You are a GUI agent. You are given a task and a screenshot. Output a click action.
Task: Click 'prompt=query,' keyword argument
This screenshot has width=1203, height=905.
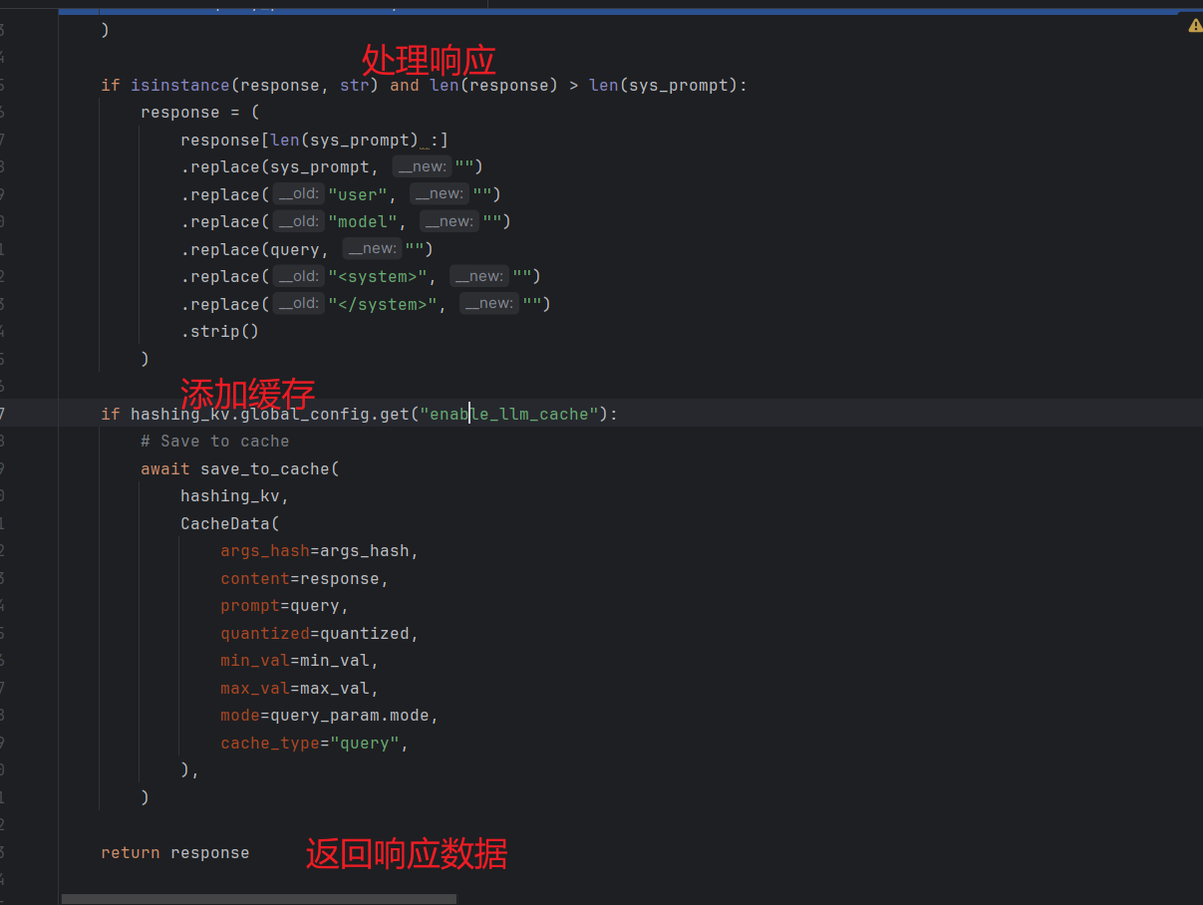pos(285,606)
